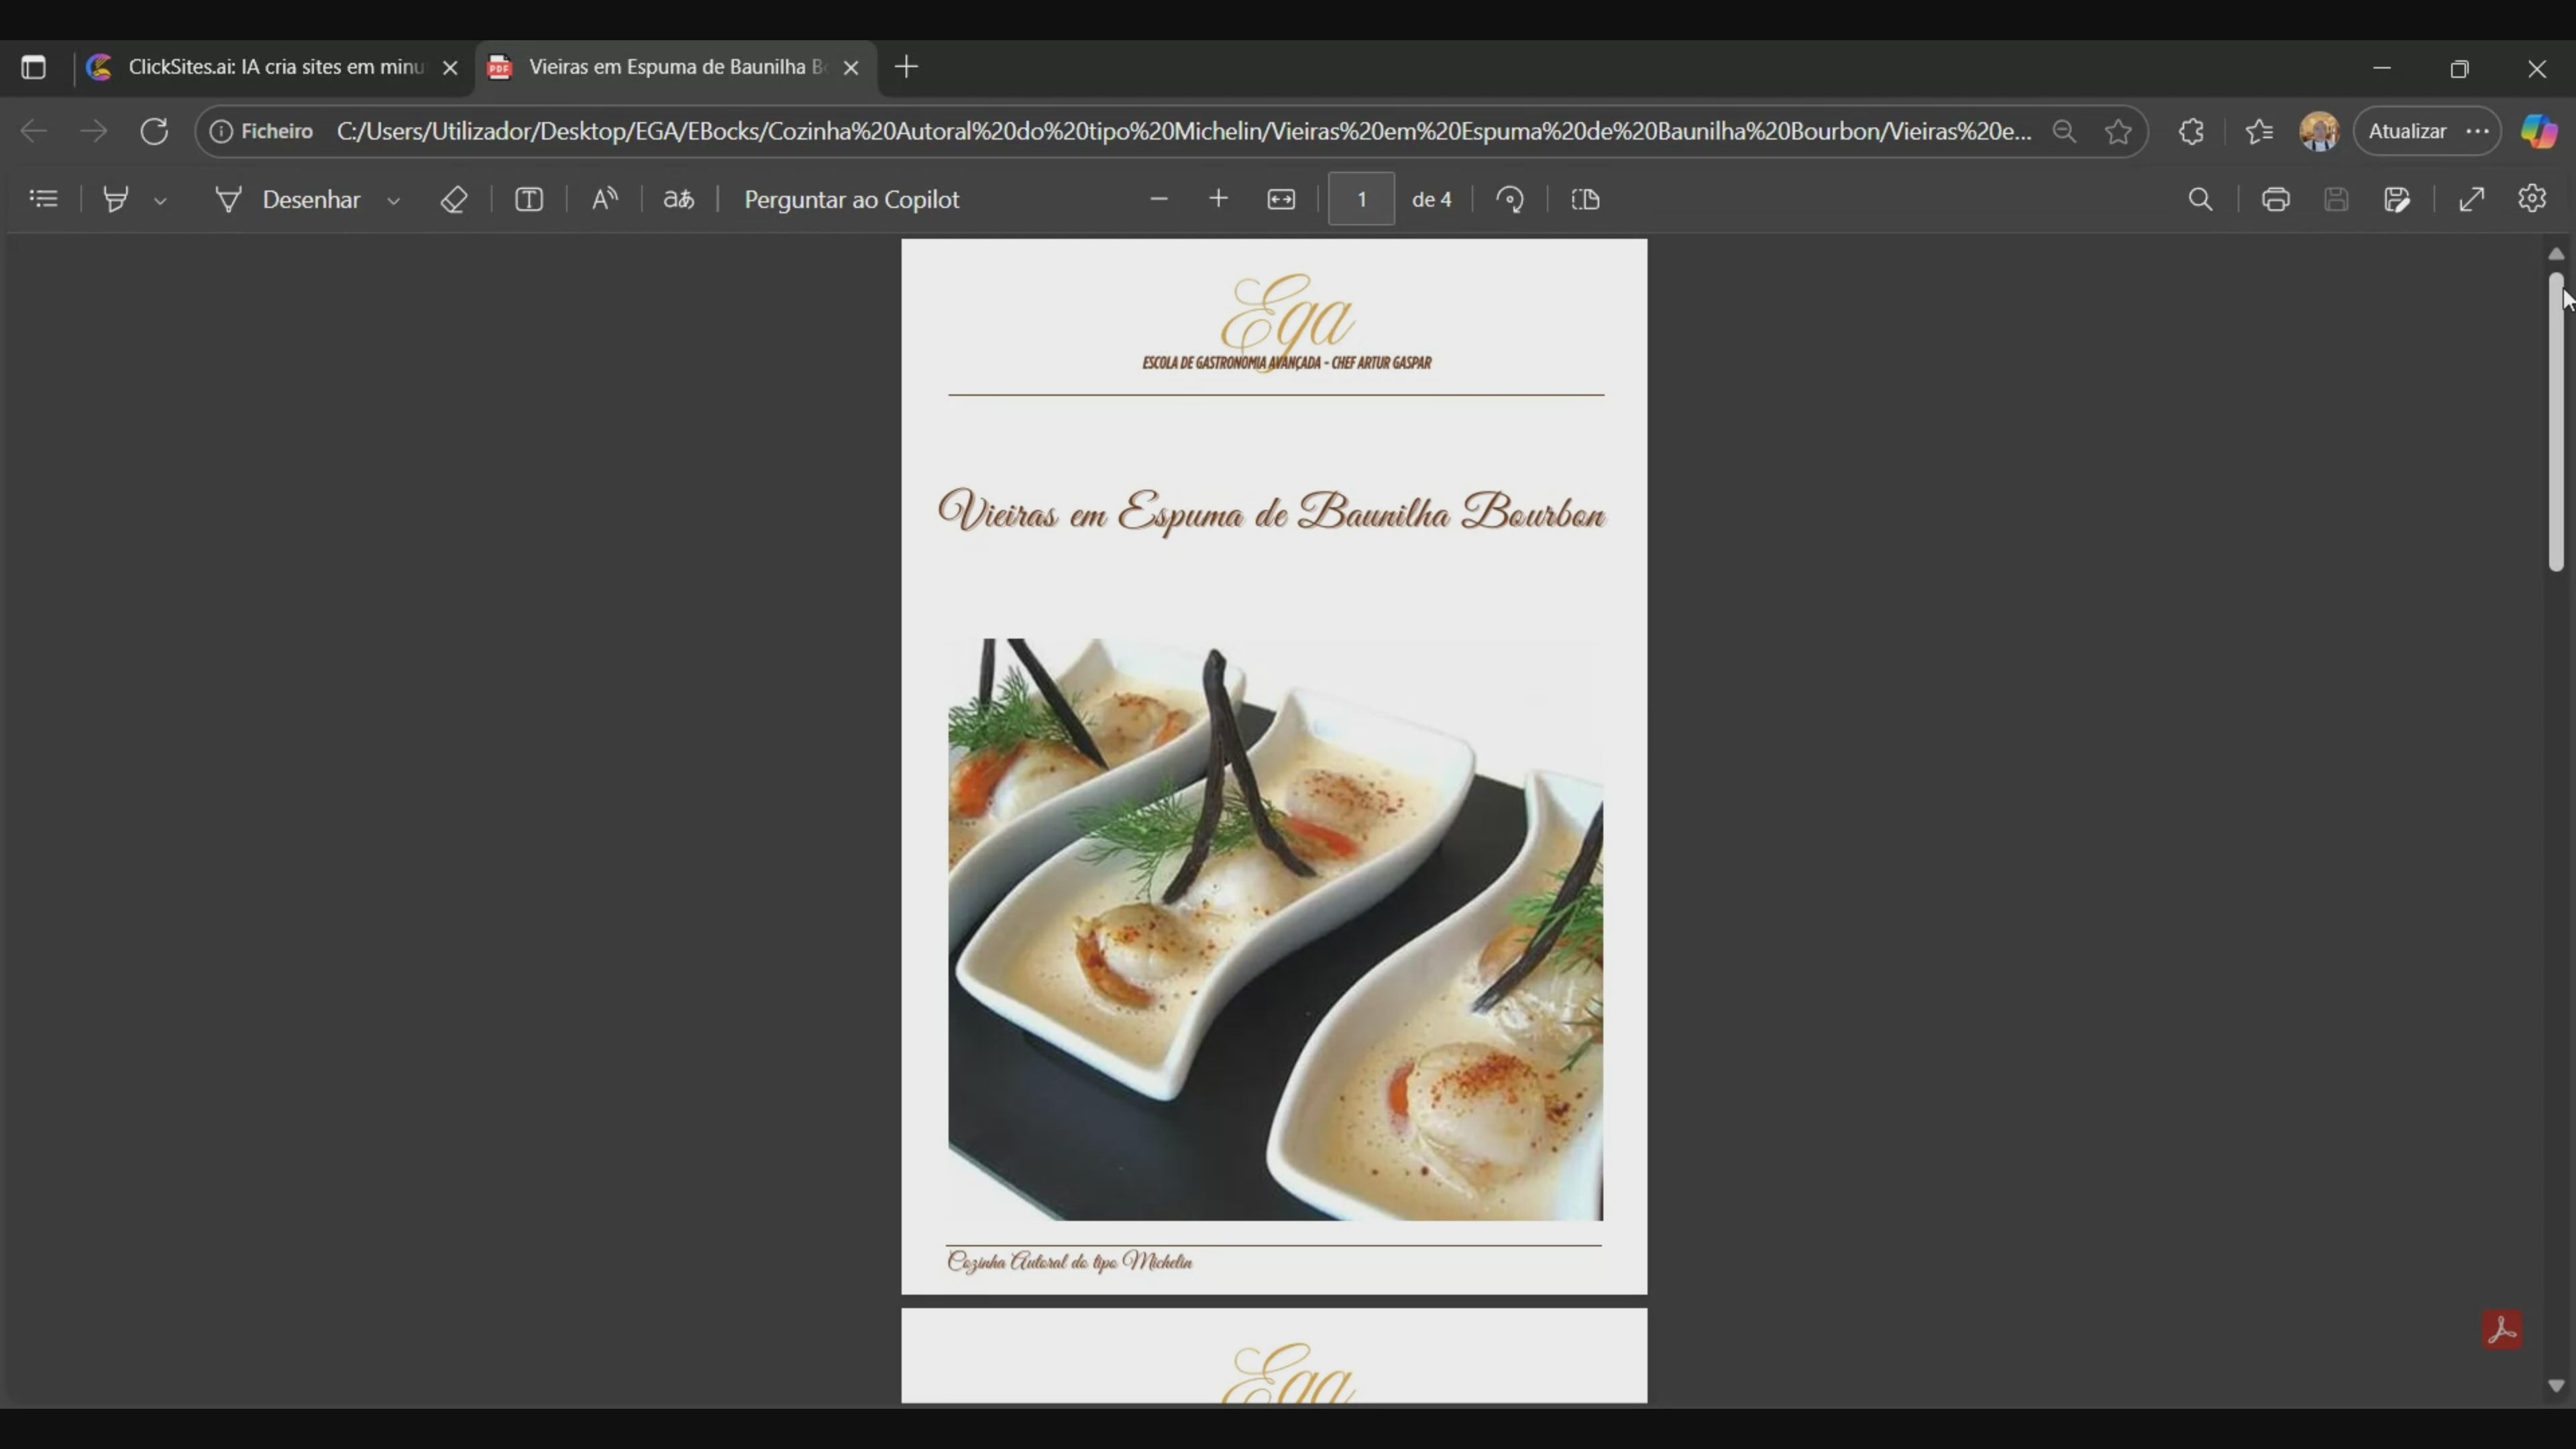Edit the current page number field
The width and height of the screenshot is (2576, 1449).
[x=1360, y=199]
